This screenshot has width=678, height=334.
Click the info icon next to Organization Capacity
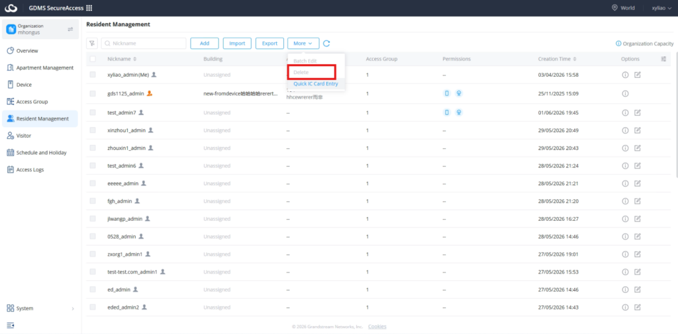coord(618,44)
